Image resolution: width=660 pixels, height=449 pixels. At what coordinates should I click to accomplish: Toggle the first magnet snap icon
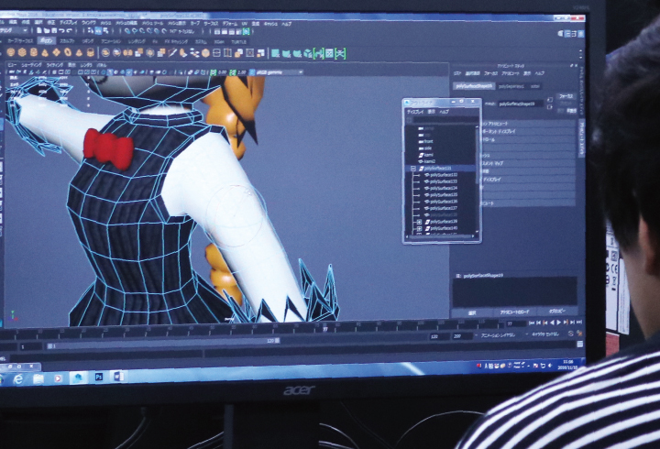pyautogui.click(x=127, y=31)
